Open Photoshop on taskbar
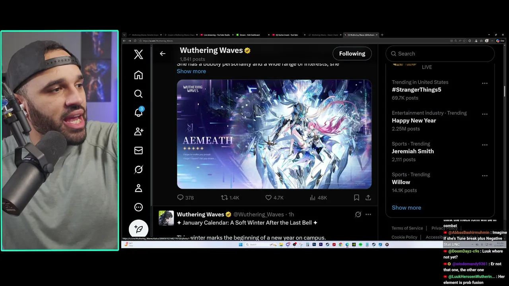The width and height of the screenshot is (509, 286). [x=314, y=245]
